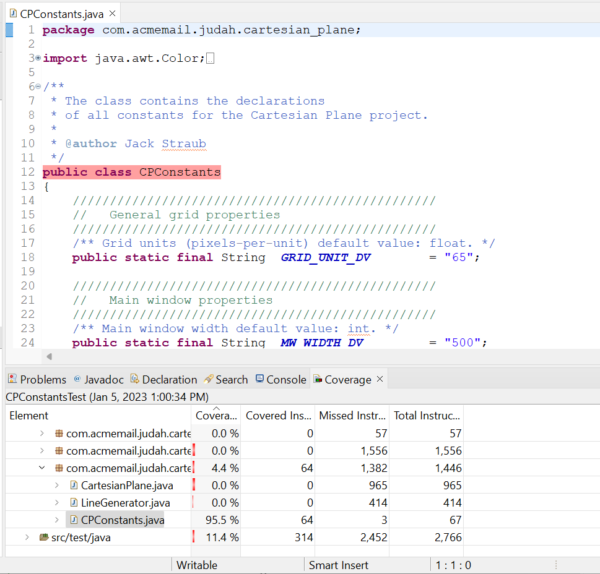This screenshot has width=600, height=574.
Task: Sort by the Total Instructions column header
Action: point(426,416)
